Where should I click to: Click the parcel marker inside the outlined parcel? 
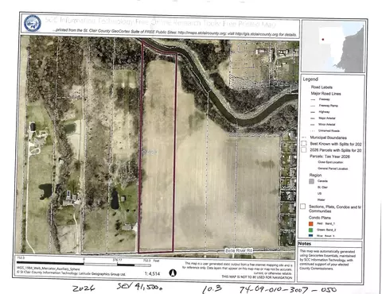(144, 152)
